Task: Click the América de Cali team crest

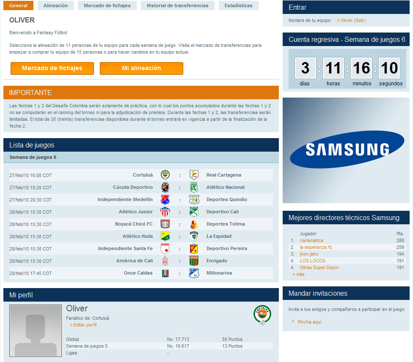Action: 165,261
